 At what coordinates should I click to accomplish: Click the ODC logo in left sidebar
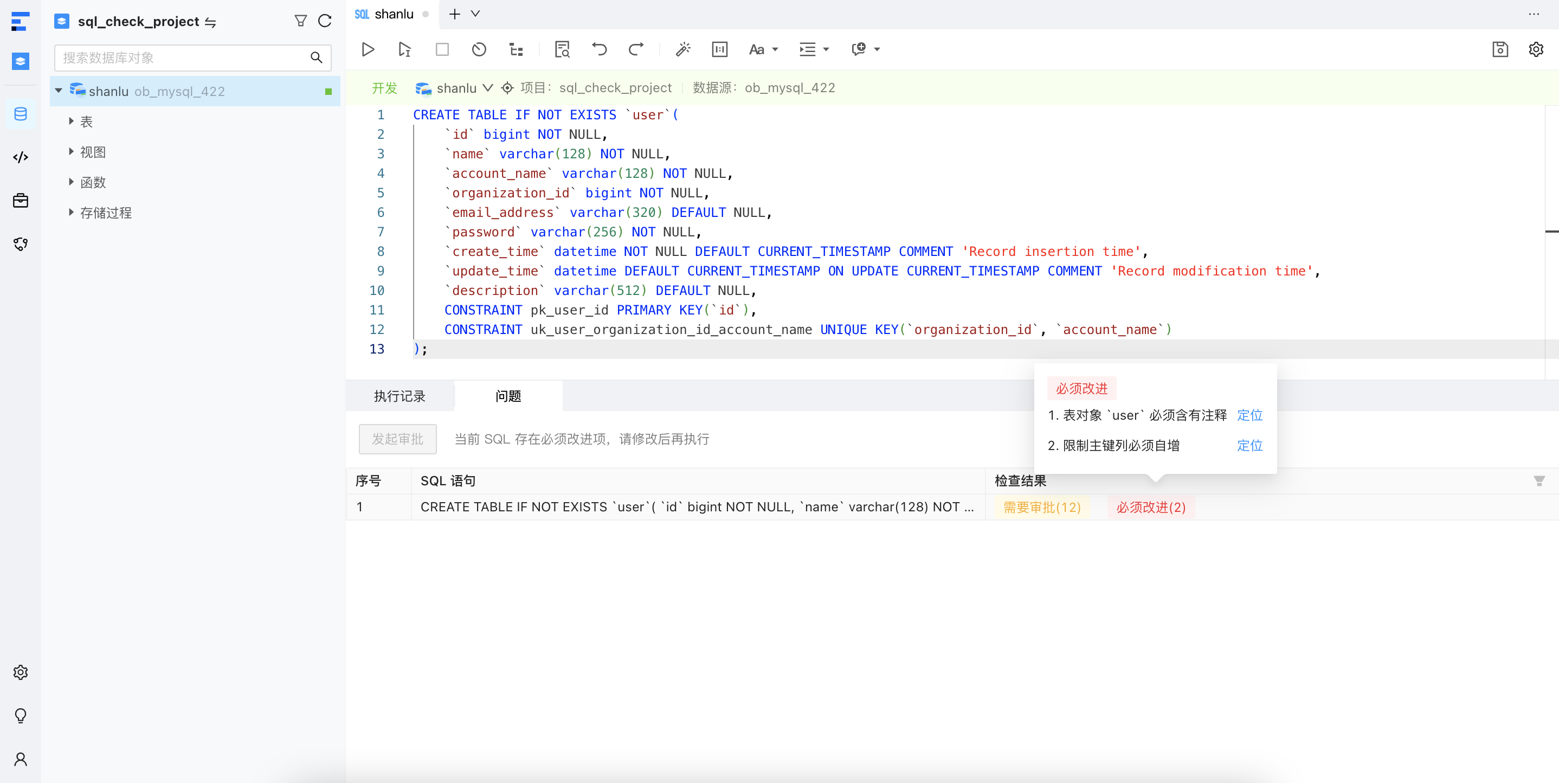tap(20, 21)
